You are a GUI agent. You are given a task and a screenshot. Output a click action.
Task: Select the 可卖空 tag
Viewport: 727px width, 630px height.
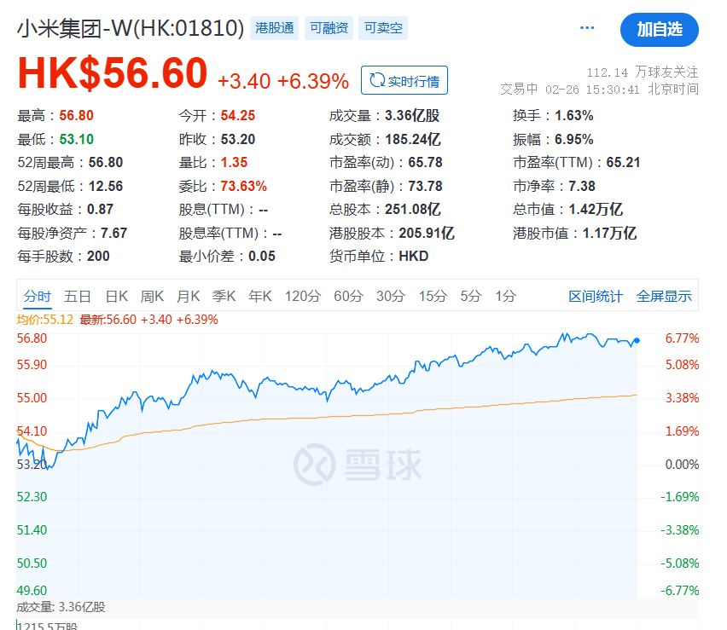[382, 28]
